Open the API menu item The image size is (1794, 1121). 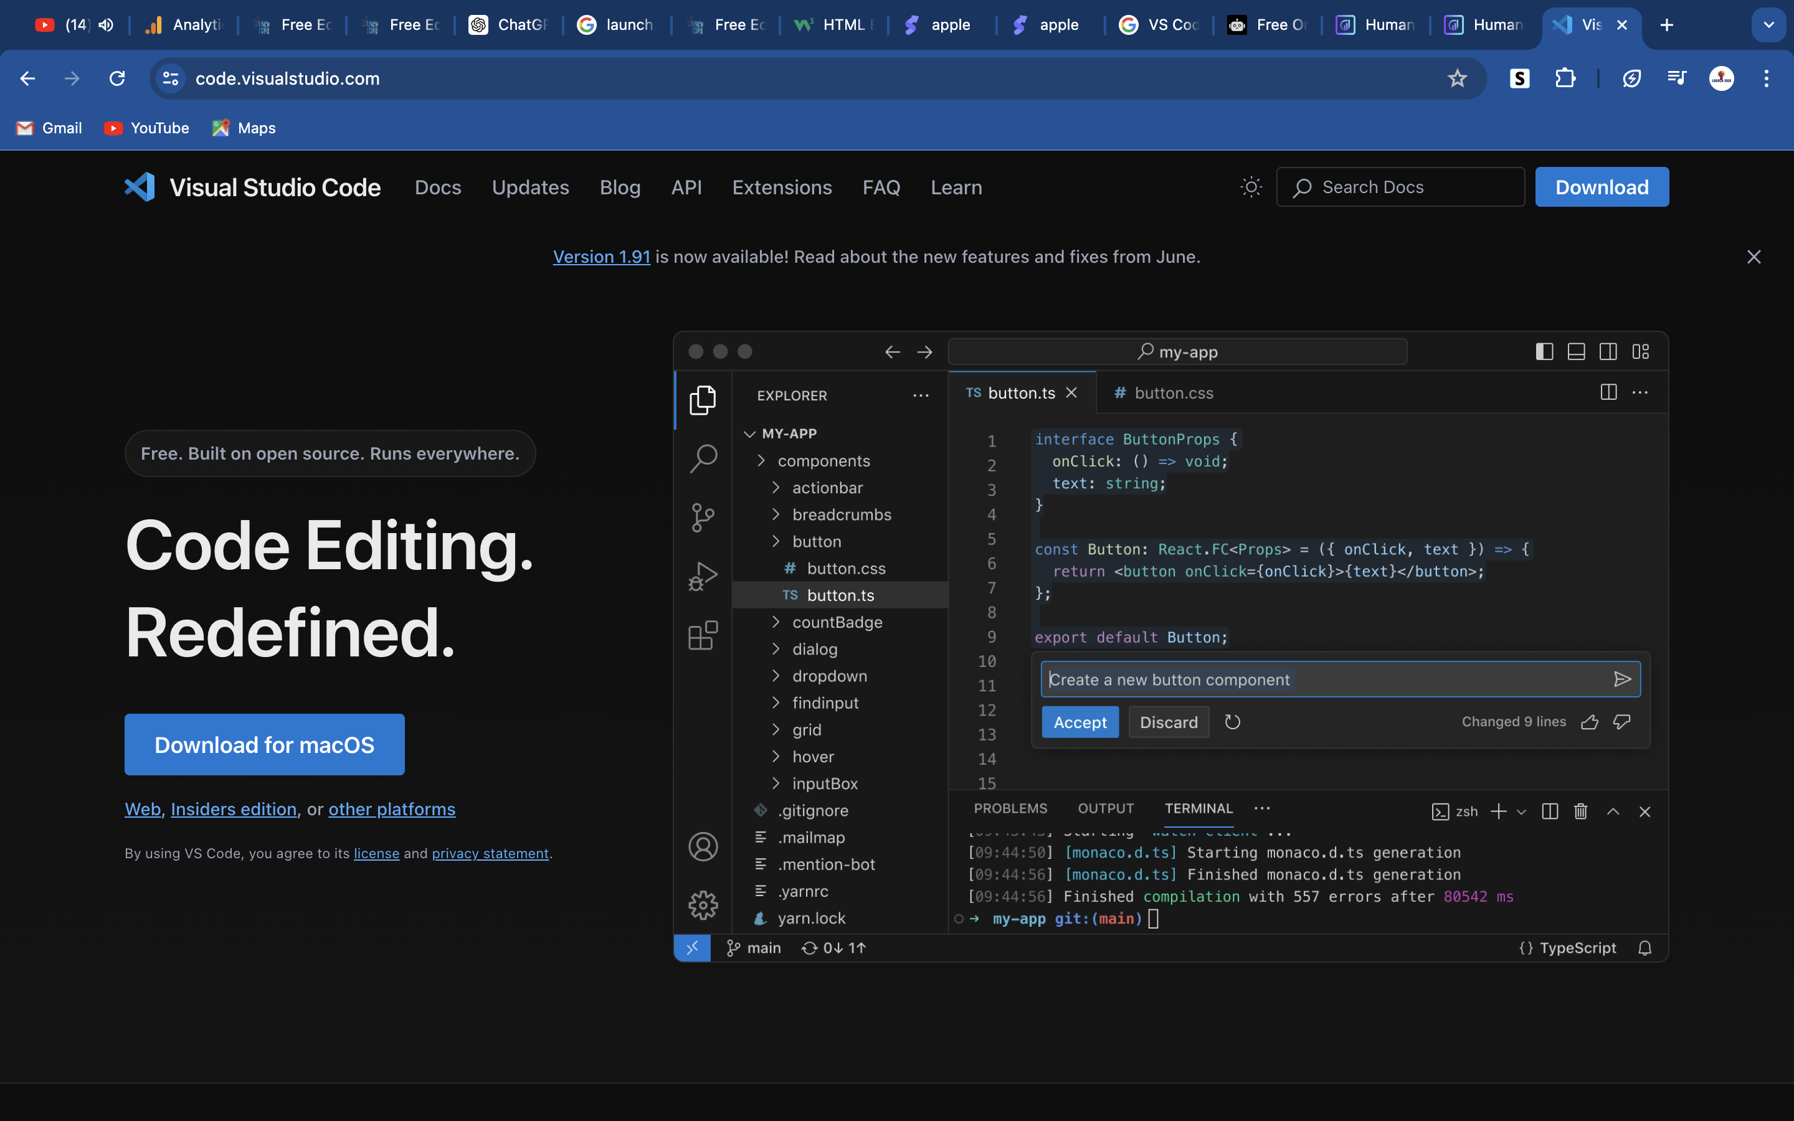(686, 187)
